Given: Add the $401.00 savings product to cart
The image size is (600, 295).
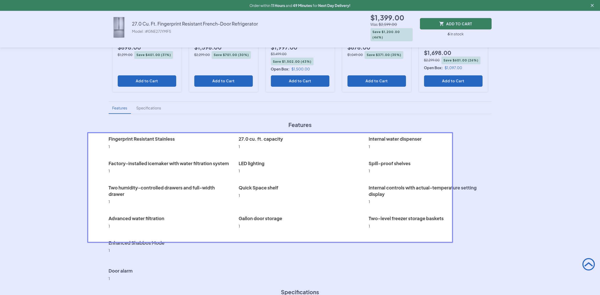Looking at the screenshot, I should pos(147,81).
